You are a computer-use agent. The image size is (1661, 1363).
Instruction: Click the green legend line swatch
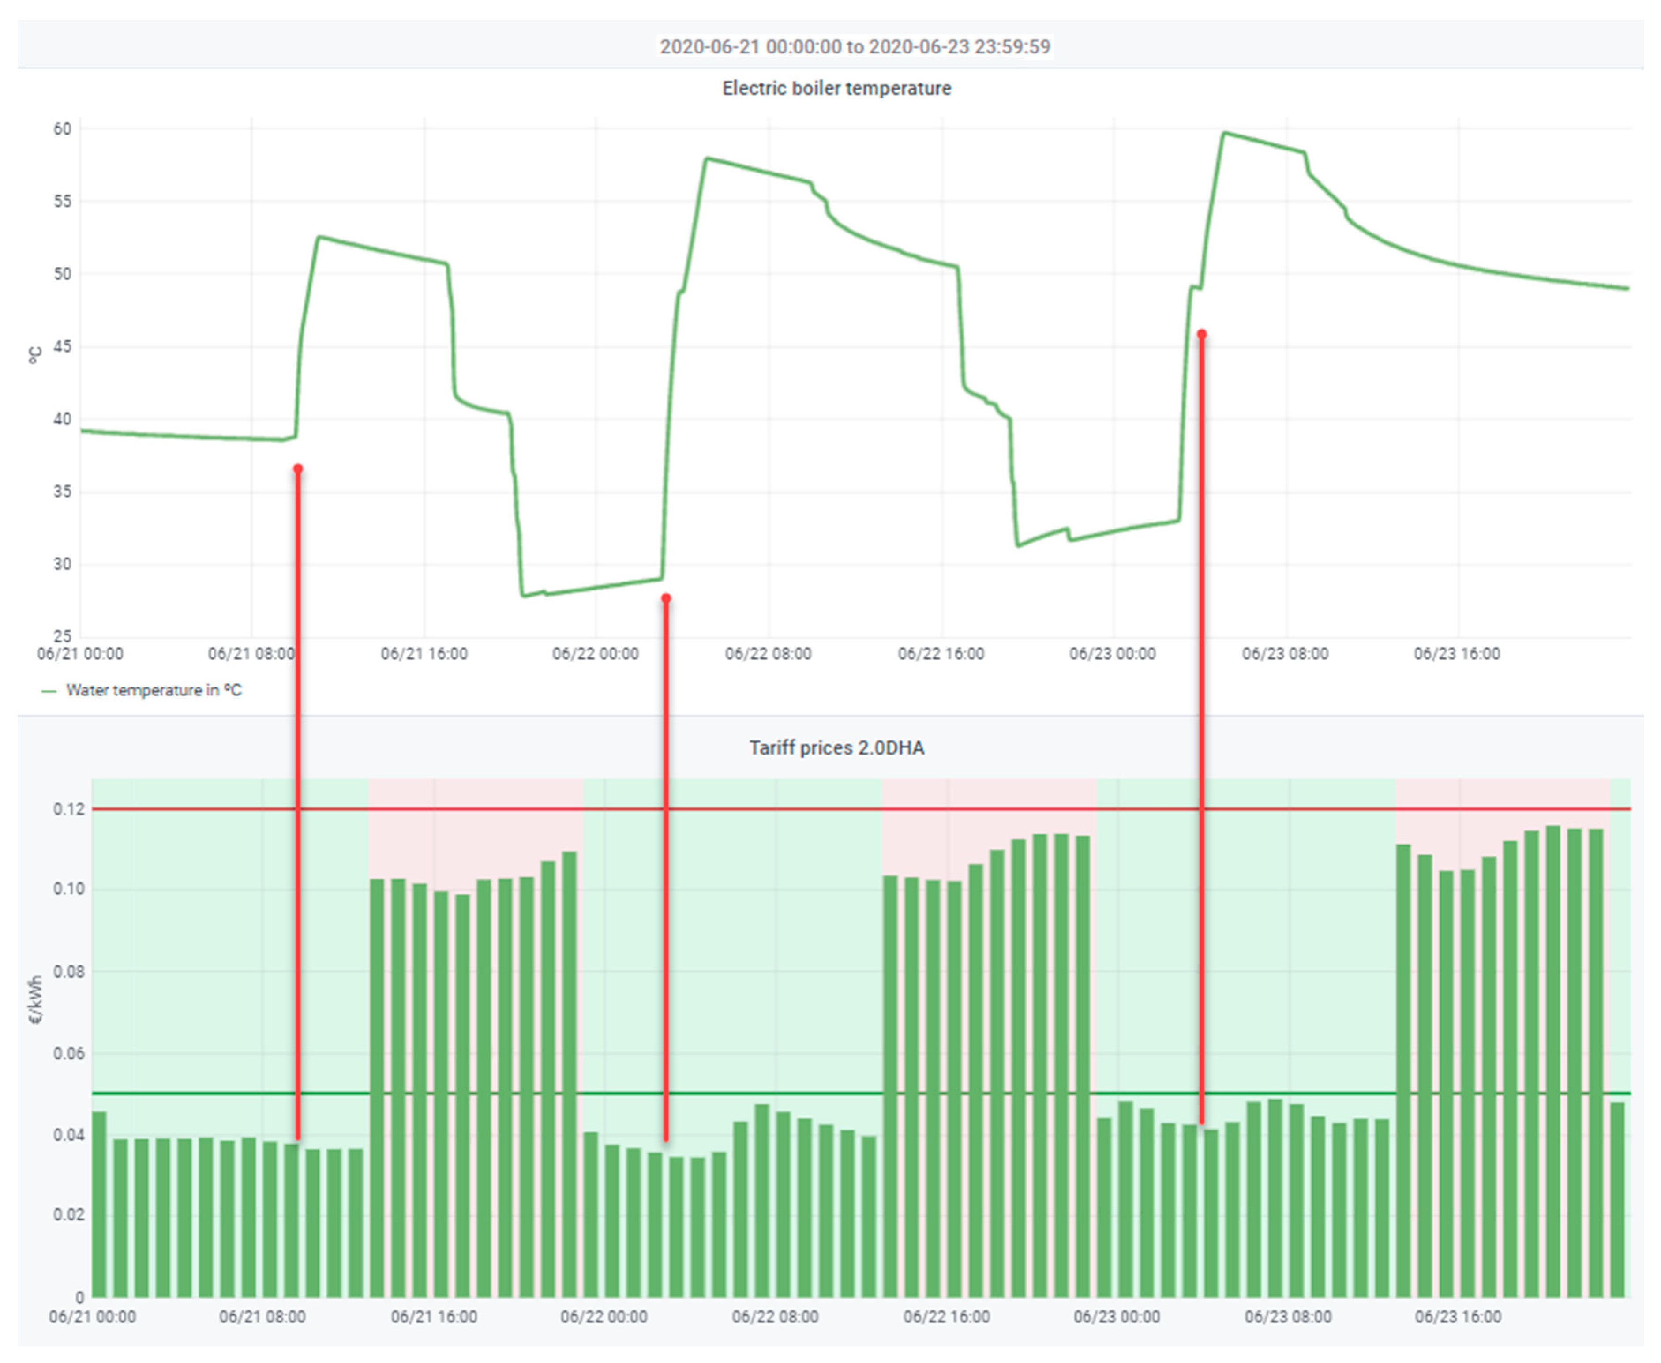point(49,691)
